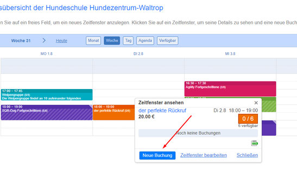Open the Agenda view
Viewport: 297px width, 196px height.
point(145,41)
